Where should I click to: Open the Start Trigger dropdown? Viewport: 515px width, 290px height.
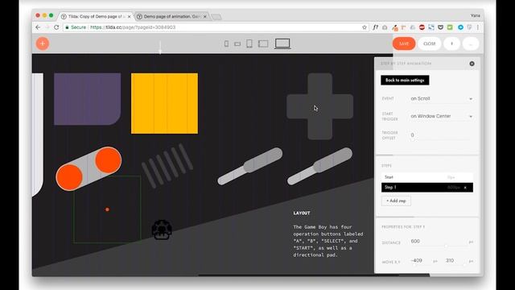441,116
